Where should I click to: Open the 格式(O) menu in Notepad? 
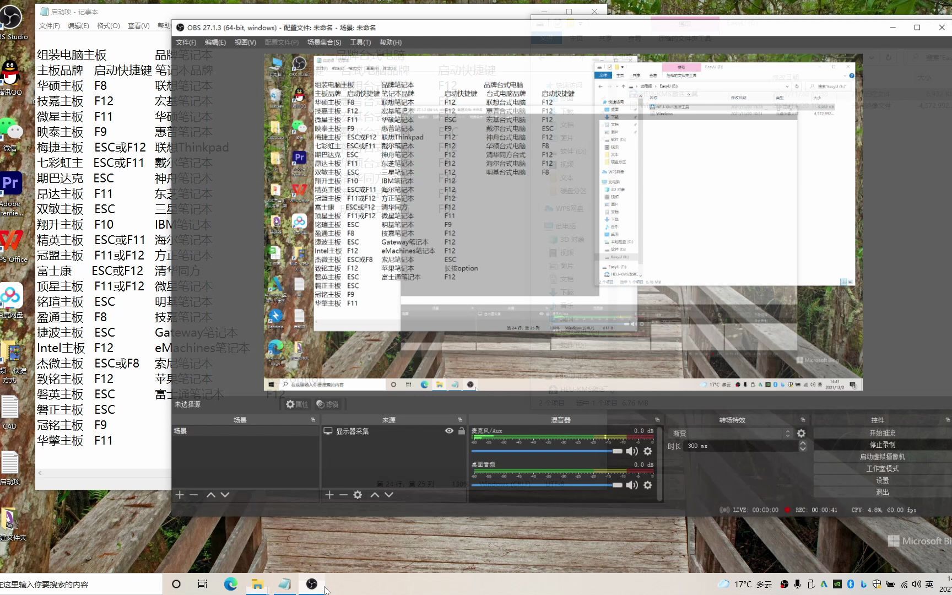pyautogui.click(x=108, y=26)
